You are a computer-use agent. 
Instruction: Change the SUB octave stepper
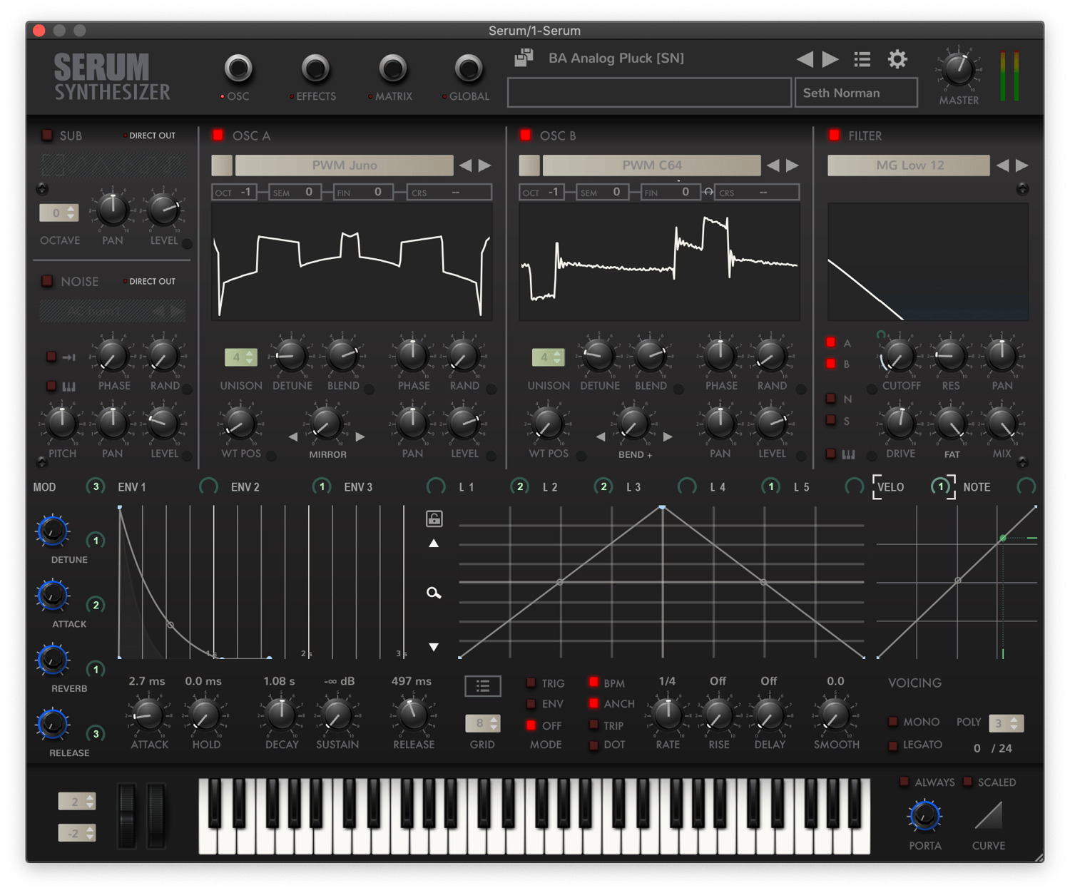[59, 213]
